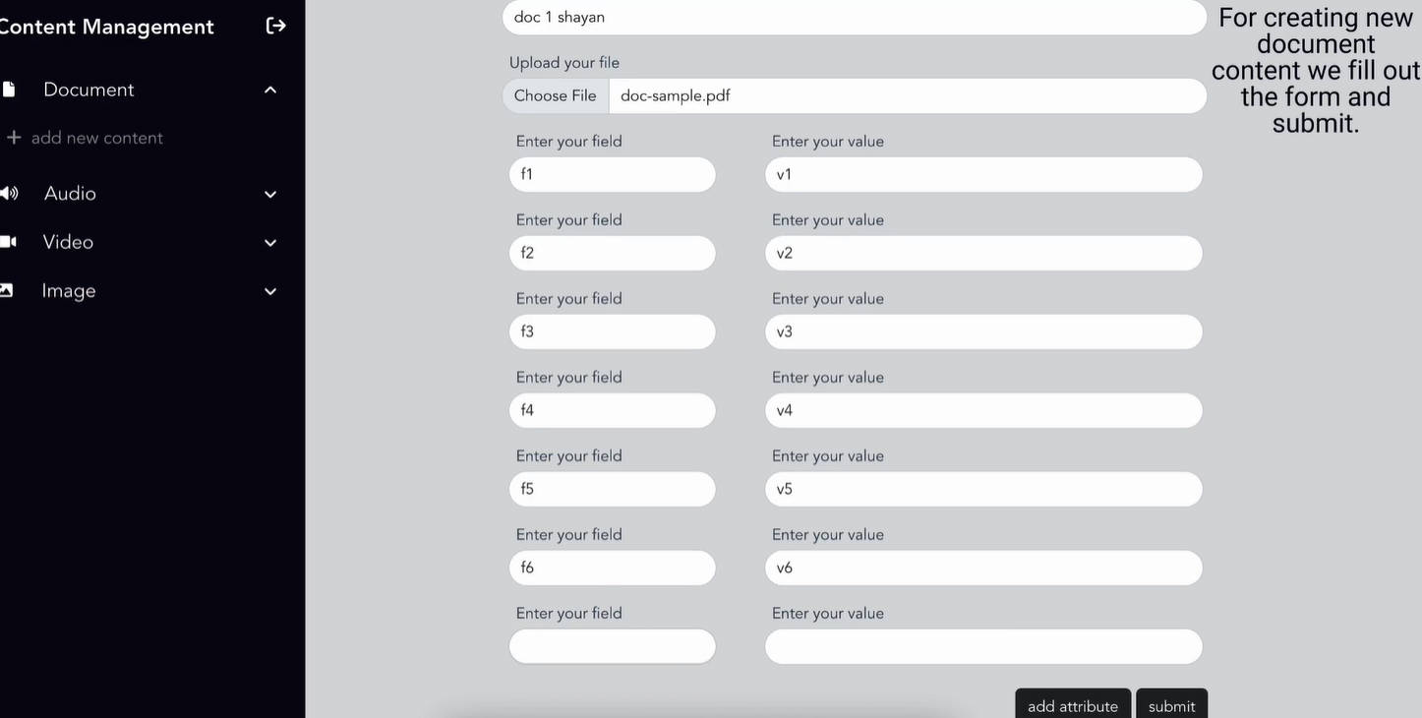
Task: Click the Document file icon in sidebar
Action: click(x=8, y=90)
